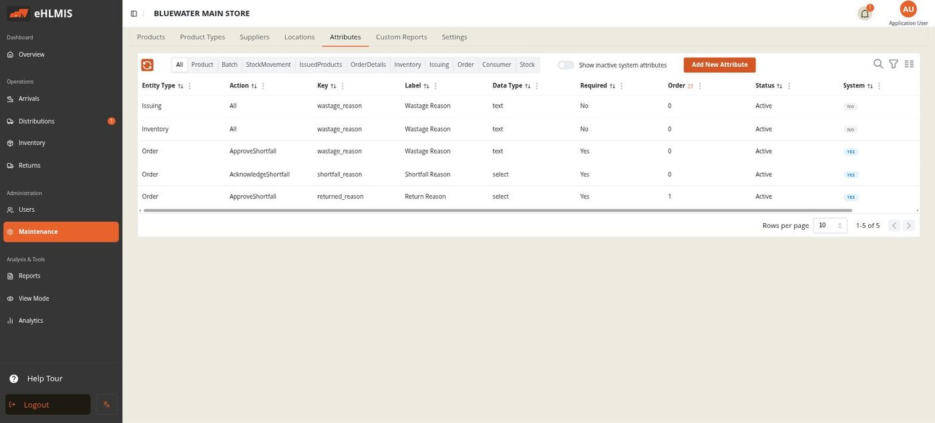Viewport: 935px width, 423px height.
Task: Collapse the sidebar panel toggle icon
Action: pos(134,13)
